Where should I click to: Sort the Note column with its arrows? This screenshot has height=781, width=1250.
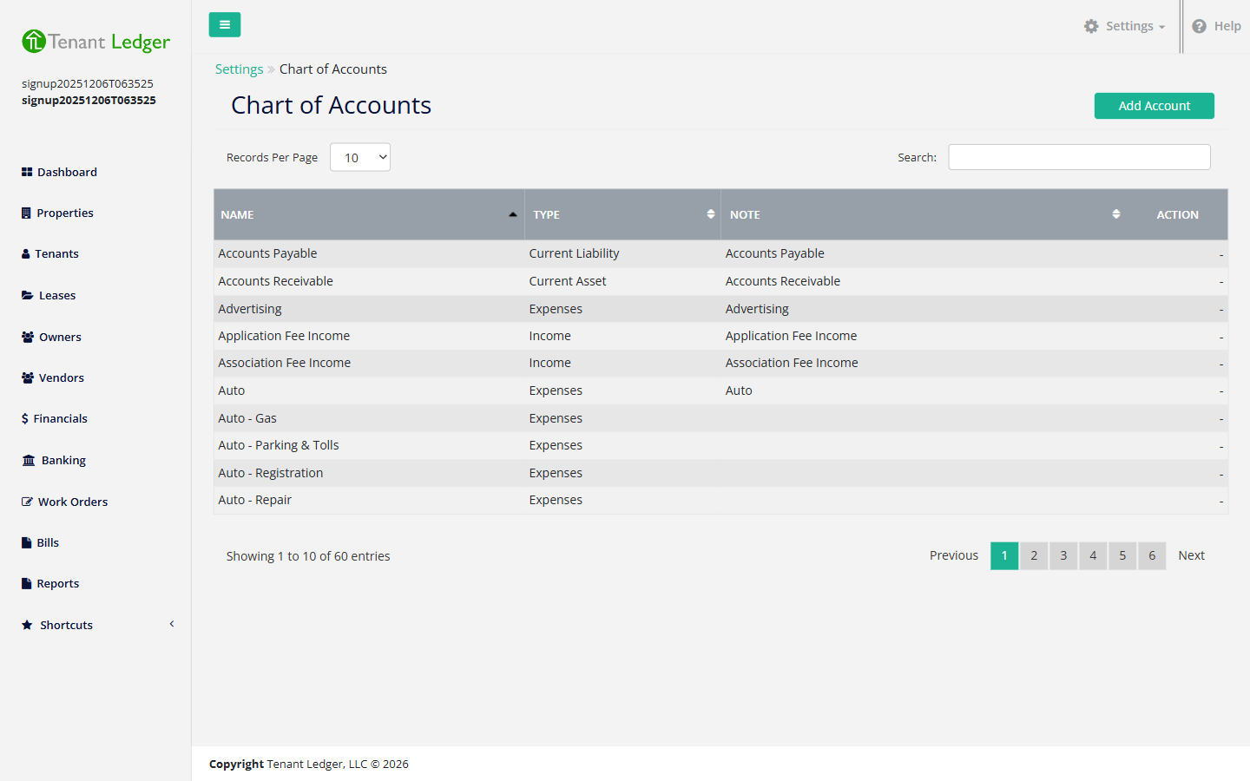tap(1116, 214)
